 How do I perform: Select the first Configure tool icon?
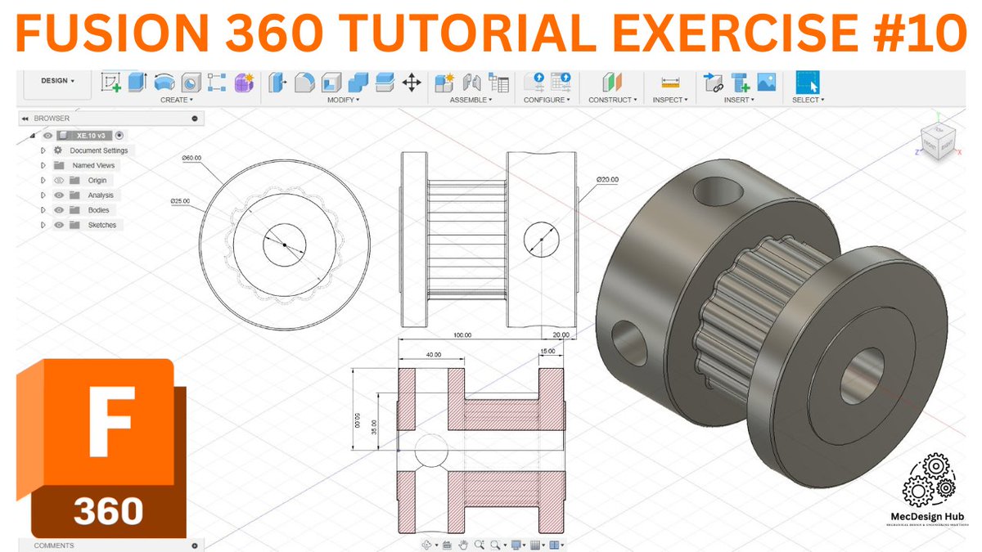534,82
